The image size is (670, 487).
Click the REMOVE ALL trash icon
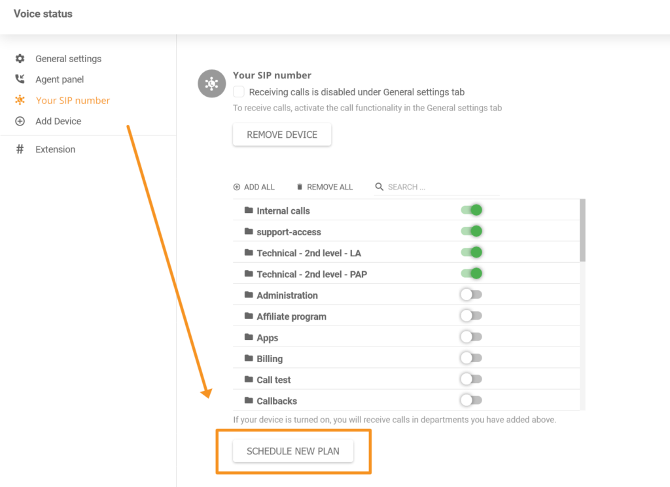pos(301,187)
